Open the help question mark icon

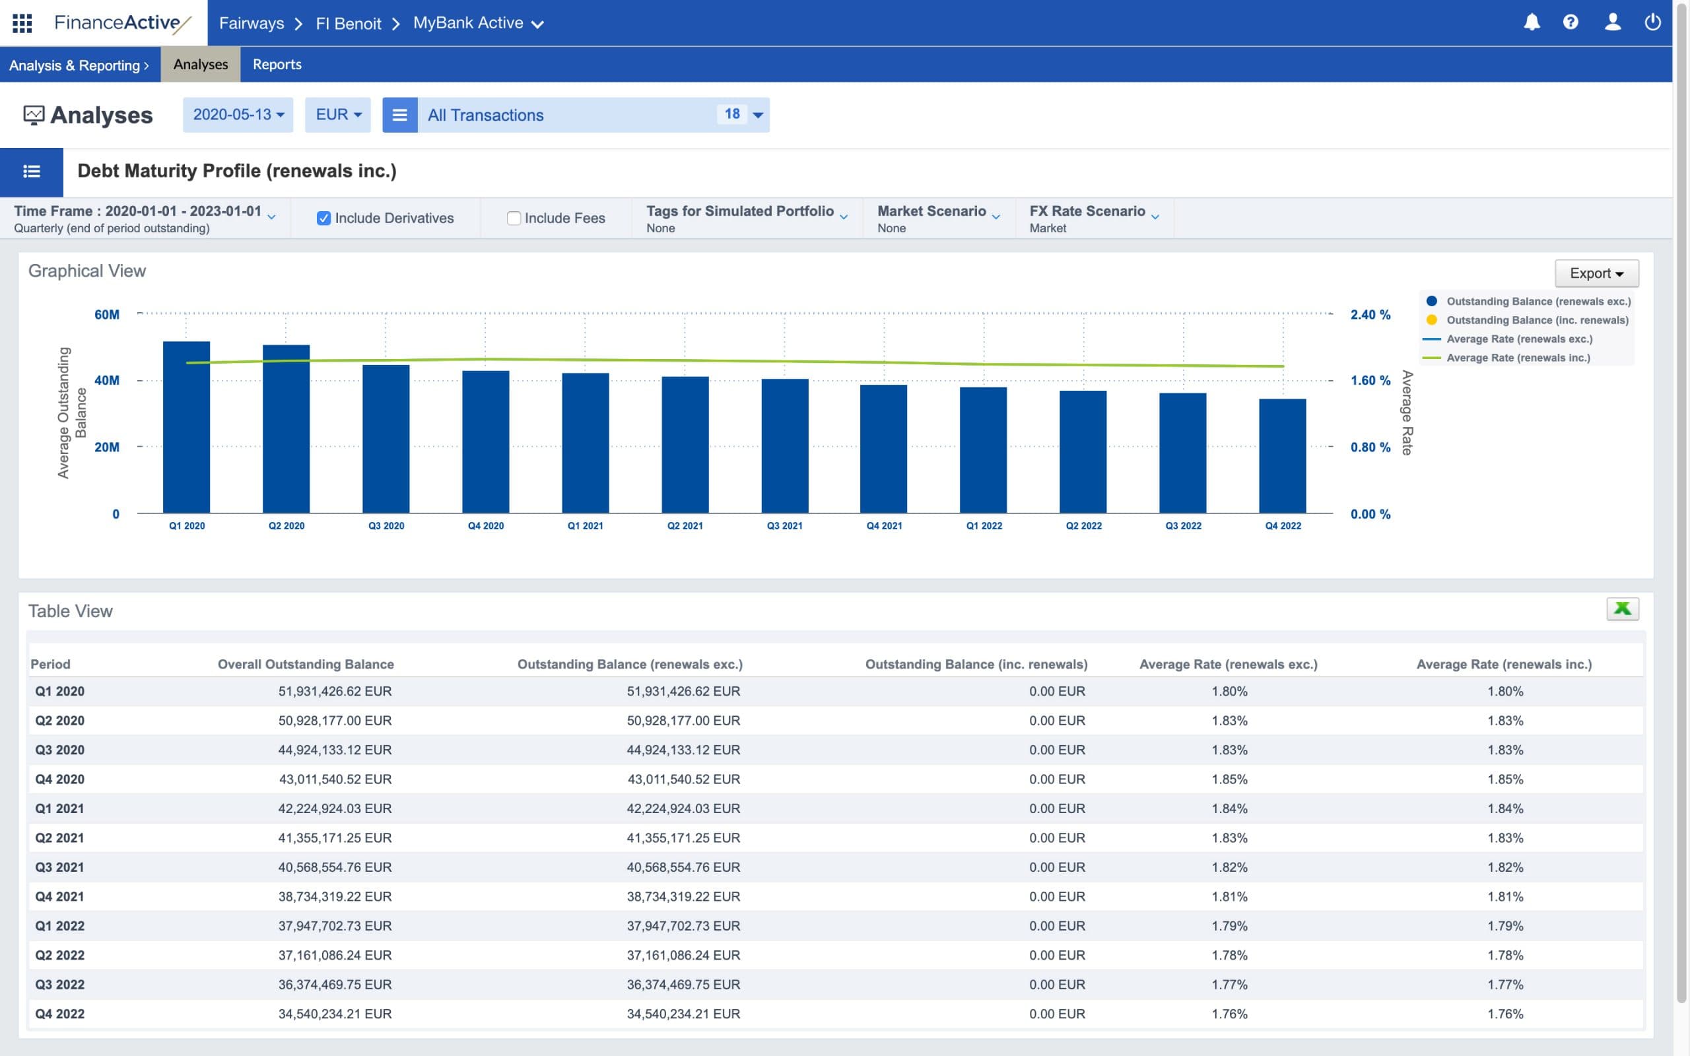coord(1571,22)
